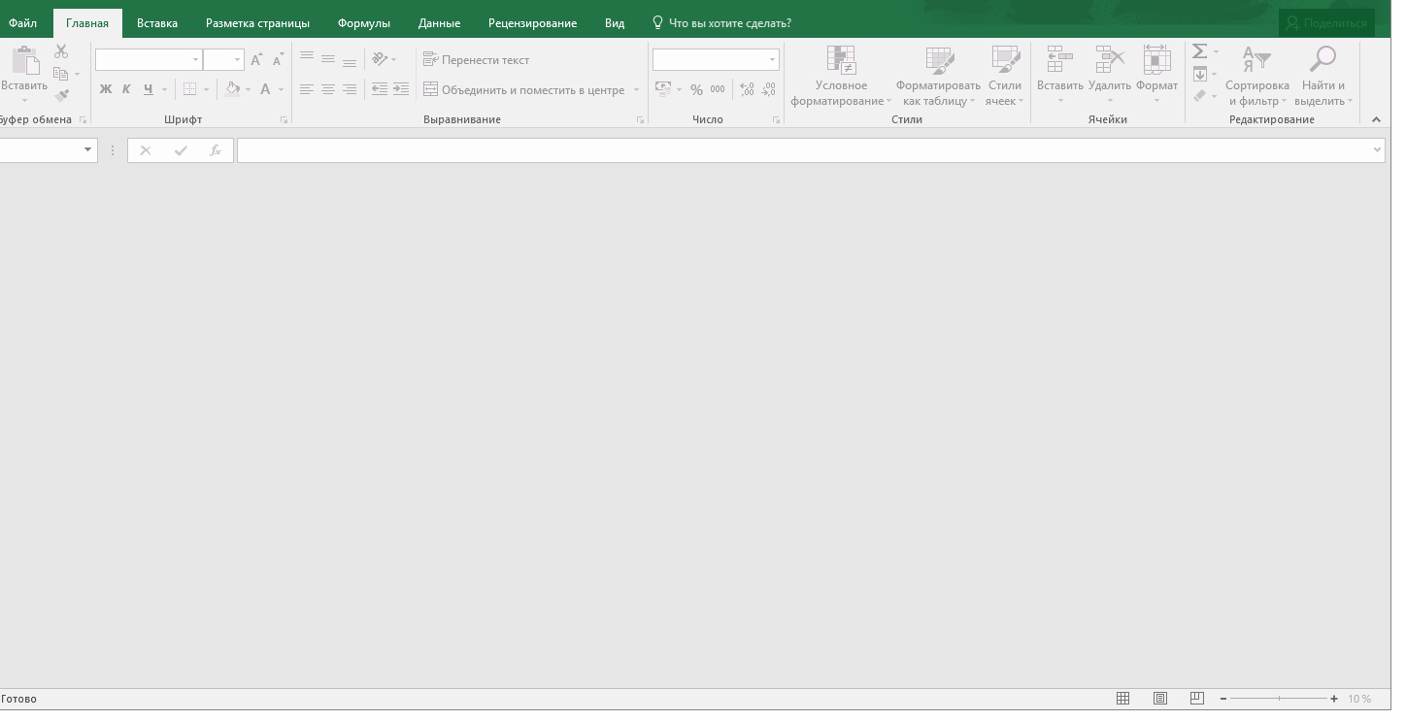Apply the percent style
This screenshot has width=1406, height=721.
696,89
